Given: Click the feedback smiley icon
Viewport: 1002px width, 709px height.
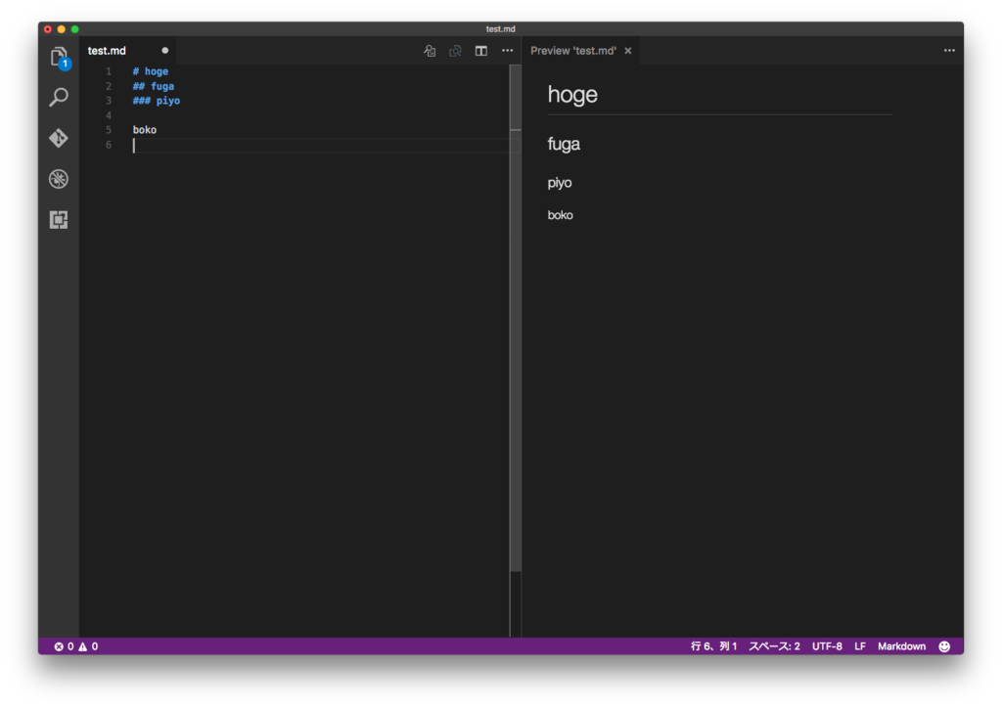Looking at the screenshot, I should coord(944,646).
